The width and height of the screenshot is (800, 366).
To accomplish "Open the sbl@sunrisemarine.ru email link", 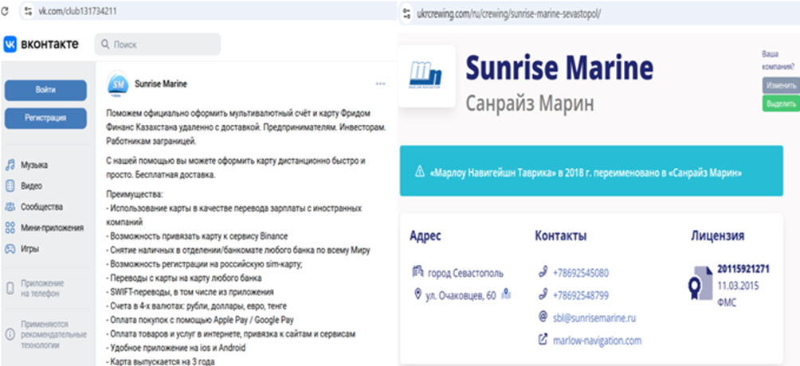I will coord(594,318).
